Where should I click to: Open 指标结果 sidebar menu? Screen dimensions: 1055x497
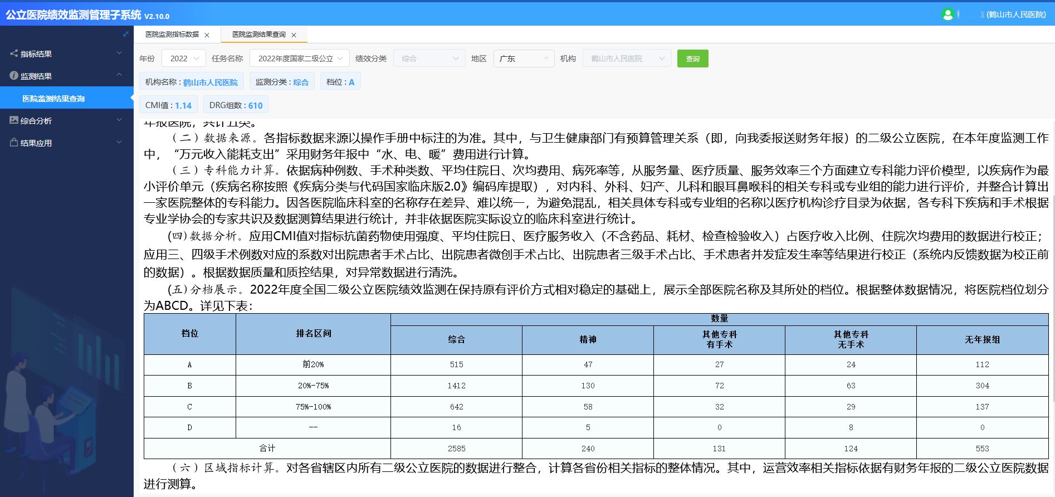pyautogui.click(x=67, y=53)
